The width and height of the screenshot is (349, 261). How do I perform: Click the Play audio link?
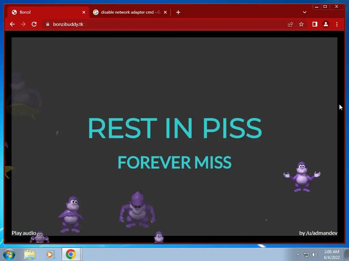[x=24, y=233]
